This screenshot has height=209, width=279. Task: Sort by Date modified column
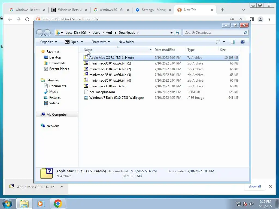tap(169, 50)
